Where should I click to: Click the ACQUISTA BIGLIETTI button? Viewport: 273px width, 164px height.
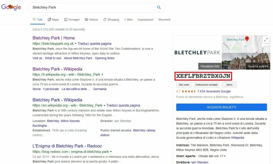pos(221,107)
